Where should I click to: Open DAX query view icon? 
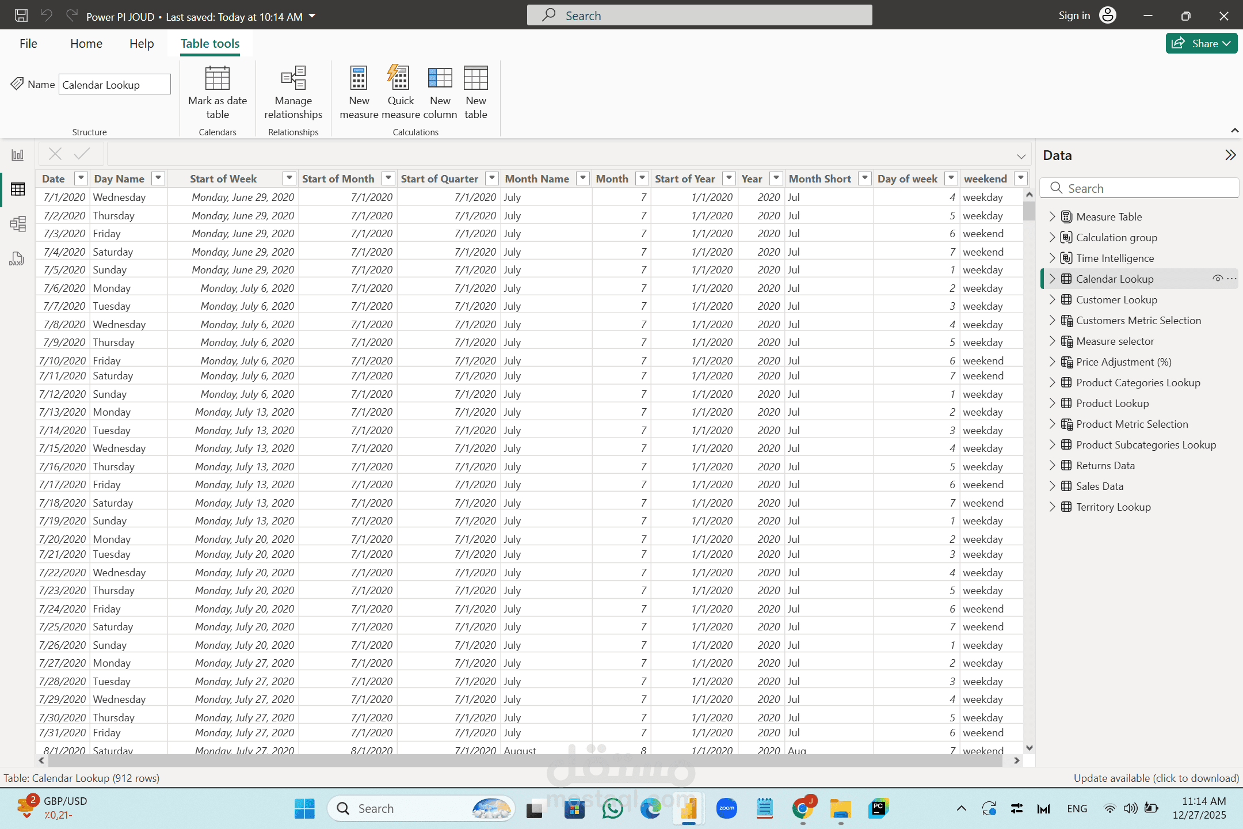(x=18, y=258)
